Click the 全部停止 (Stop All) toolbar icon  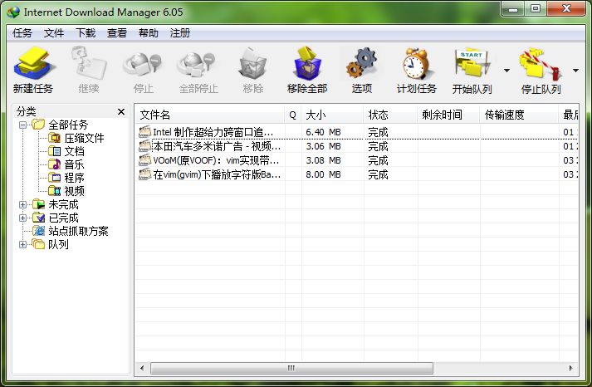(x=198, y=64)
